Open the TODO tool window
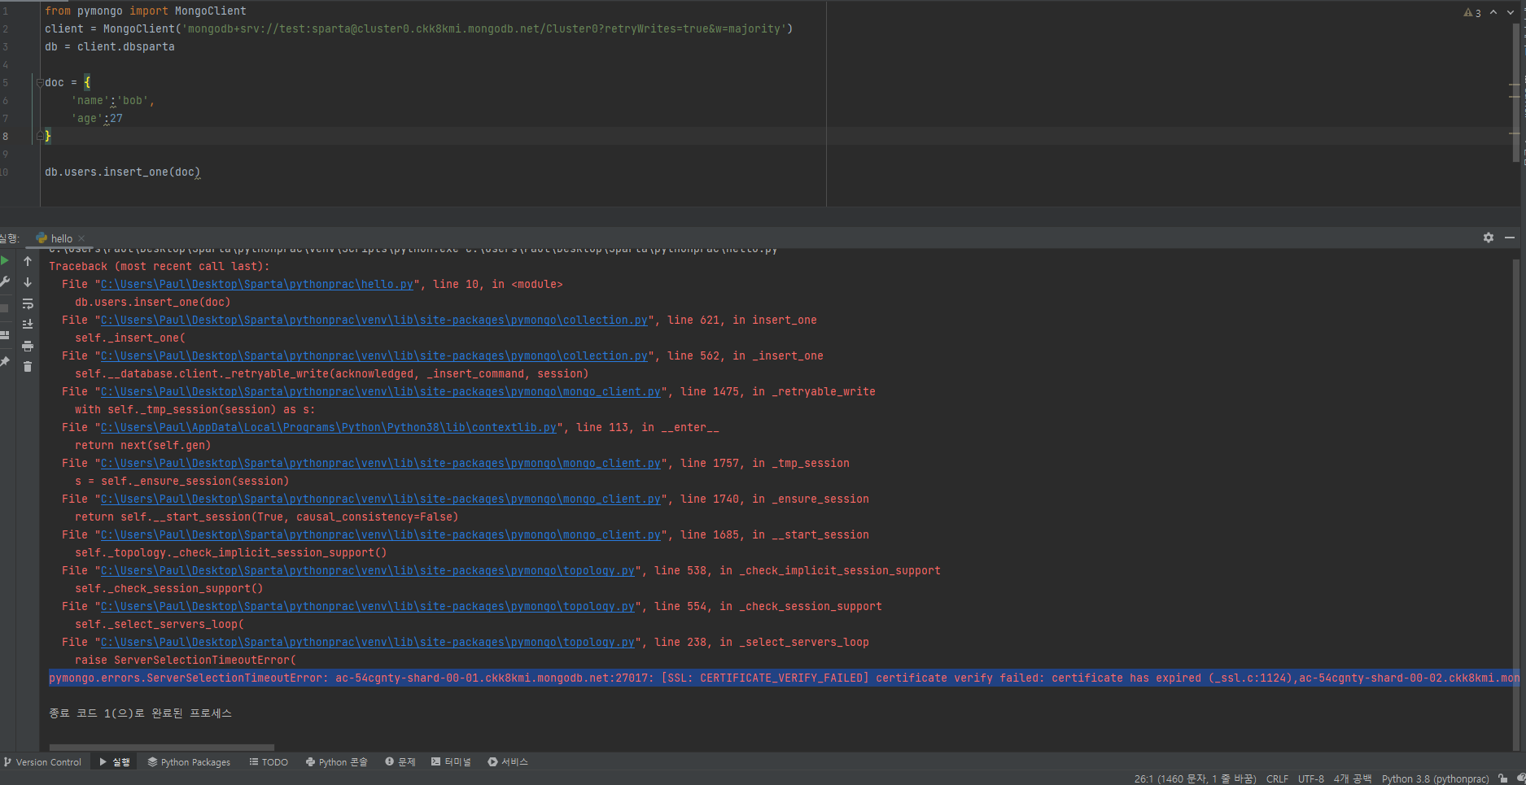 269,762
